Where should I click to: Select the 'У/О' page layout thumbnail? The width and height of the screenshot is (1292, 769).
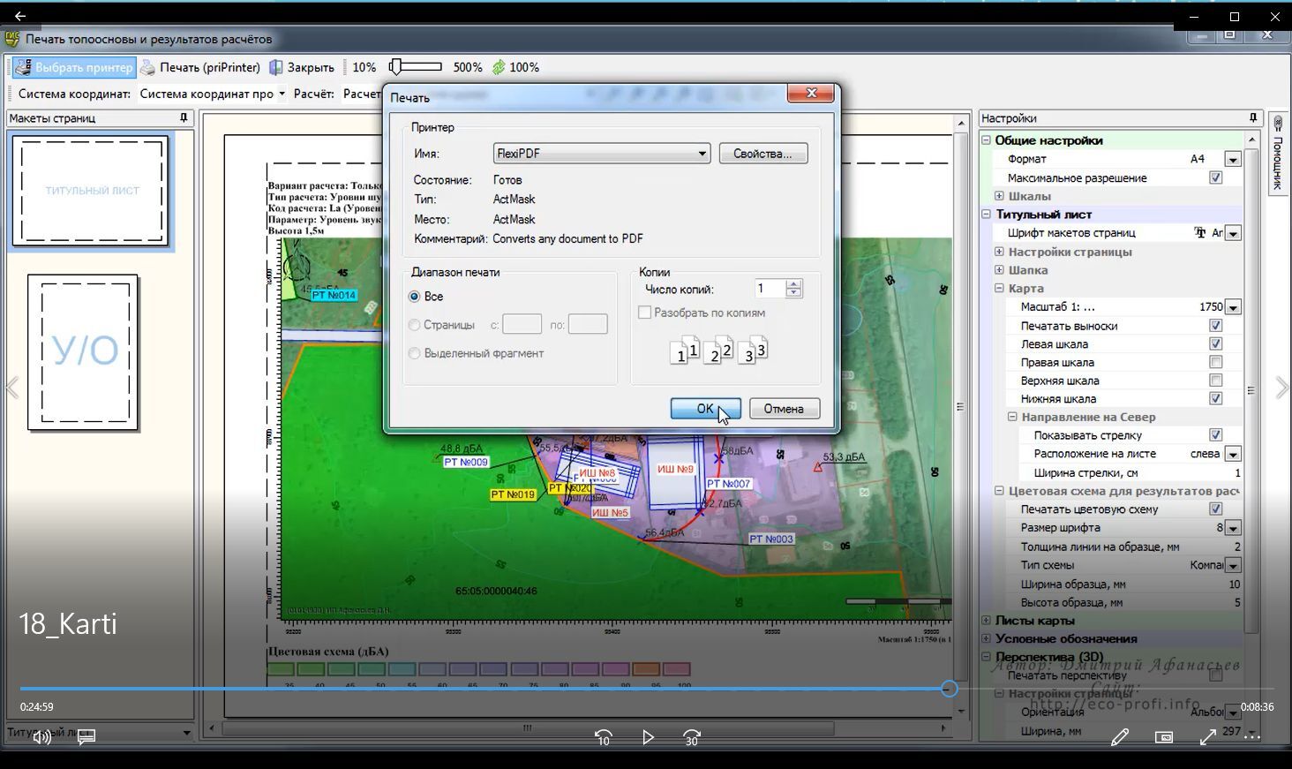point(84,352)
